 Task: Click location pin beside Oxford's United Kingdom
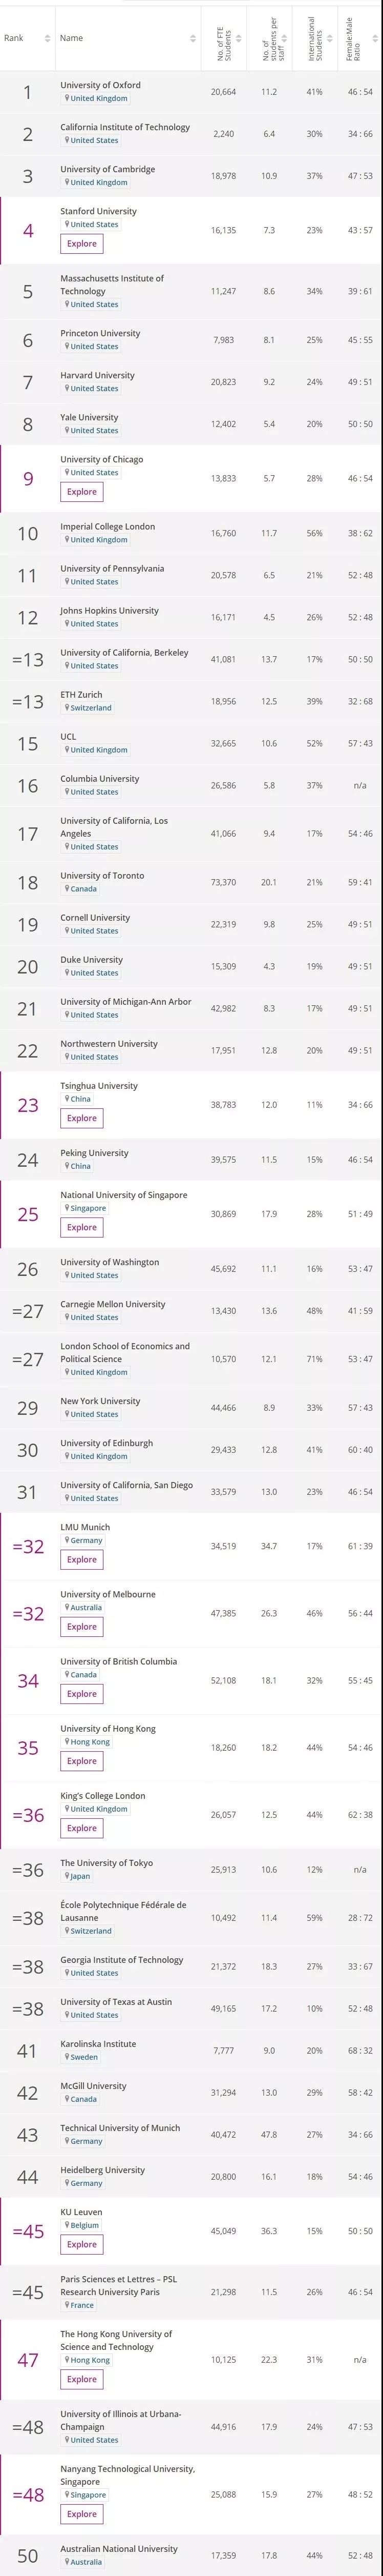[66, 99]
